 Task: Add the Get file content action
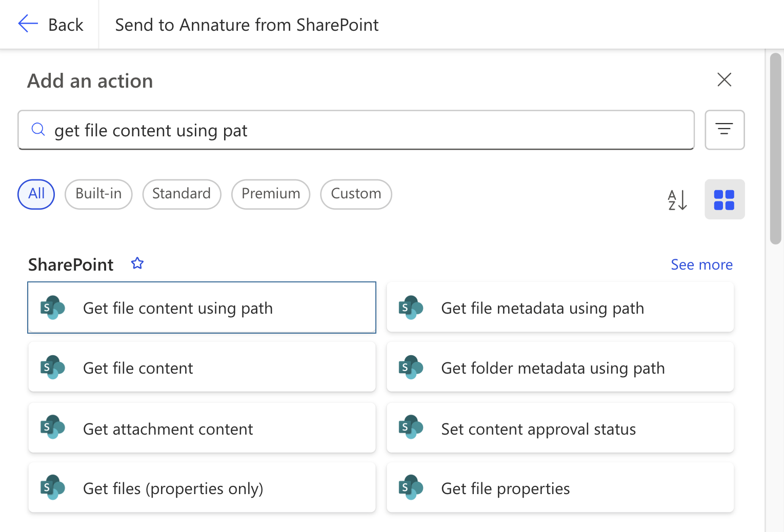click(202, 367)
